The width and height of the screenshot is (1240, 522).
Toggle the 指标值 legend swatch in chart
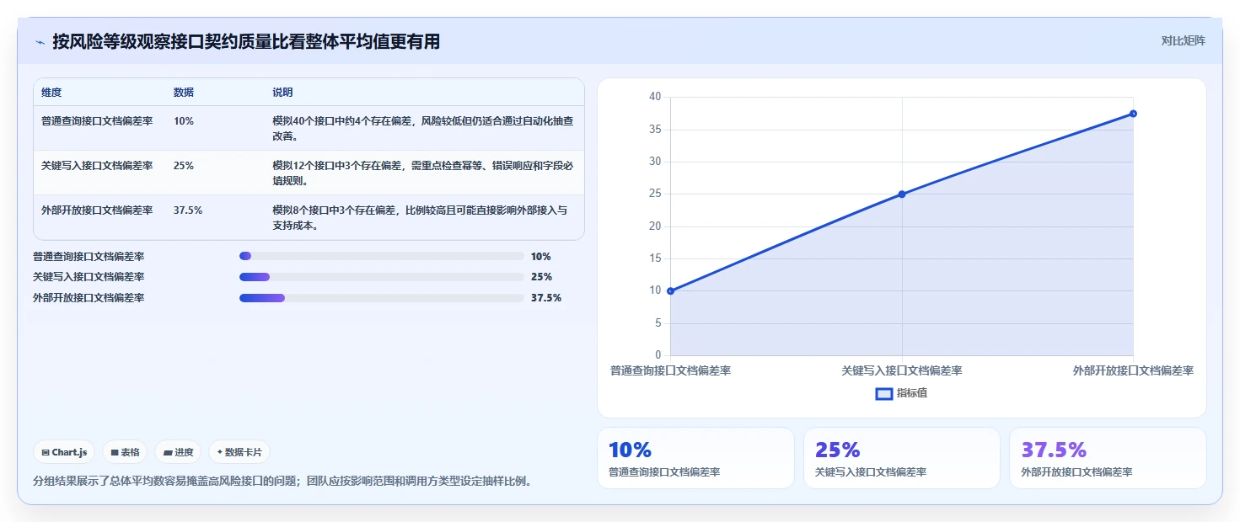pyautogui.click(x=884, y=393)
